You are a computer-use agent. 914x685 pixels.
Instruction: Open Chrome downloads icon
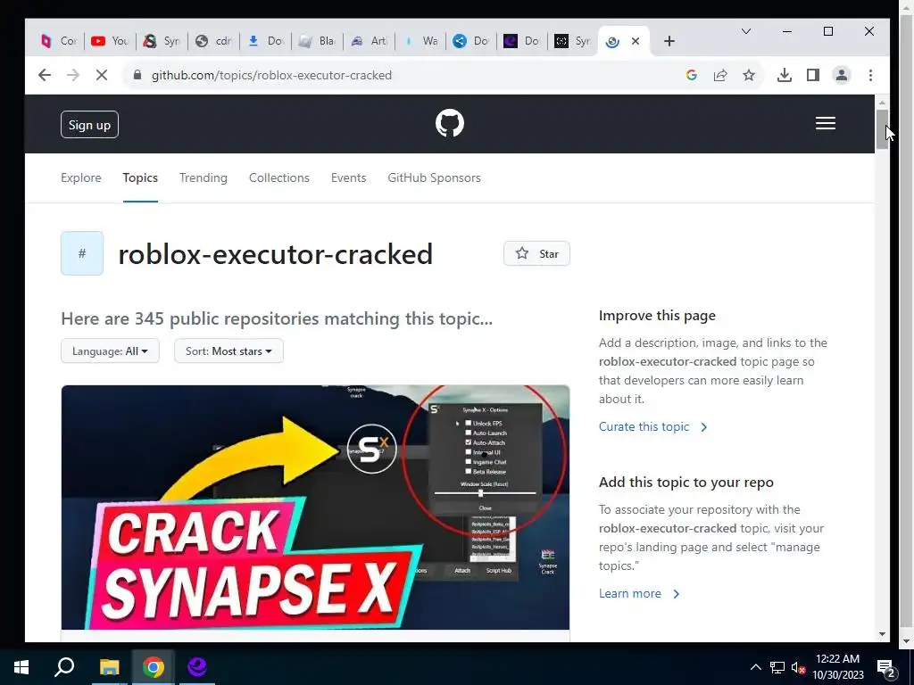click(784, 75)
